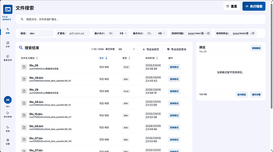Screen dimensions: 273x152
Task: Open the 重复文件 sidebar section
Action: click(x=8, y=58)
